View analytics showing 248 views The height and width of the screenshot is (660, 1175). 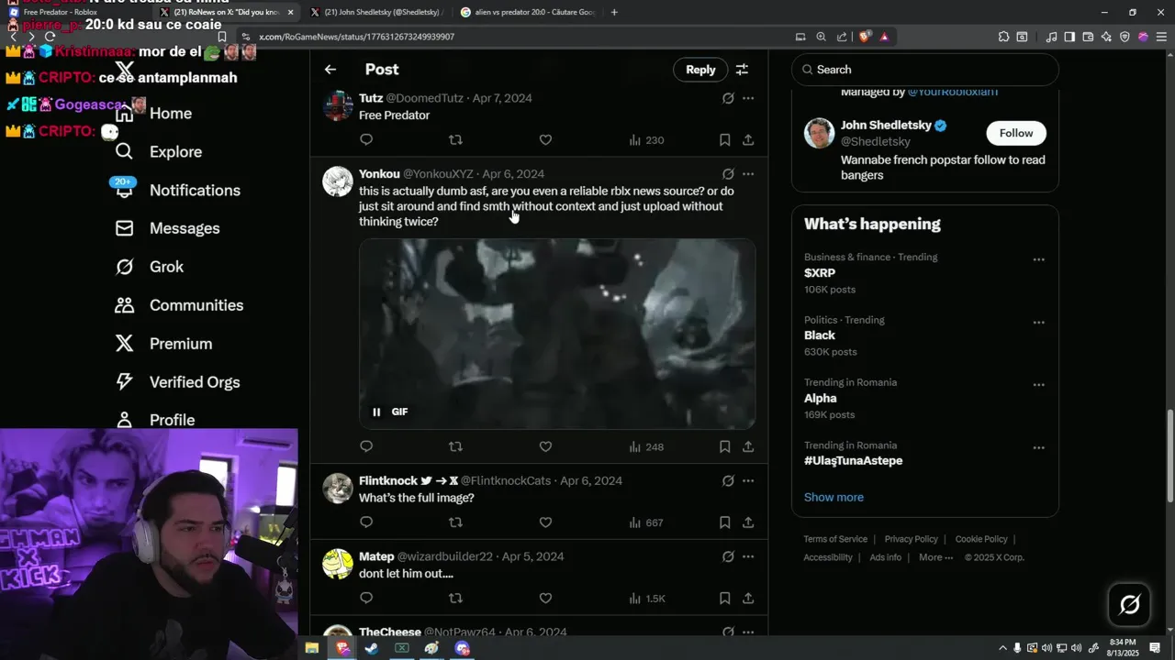(x=646, y=447)
